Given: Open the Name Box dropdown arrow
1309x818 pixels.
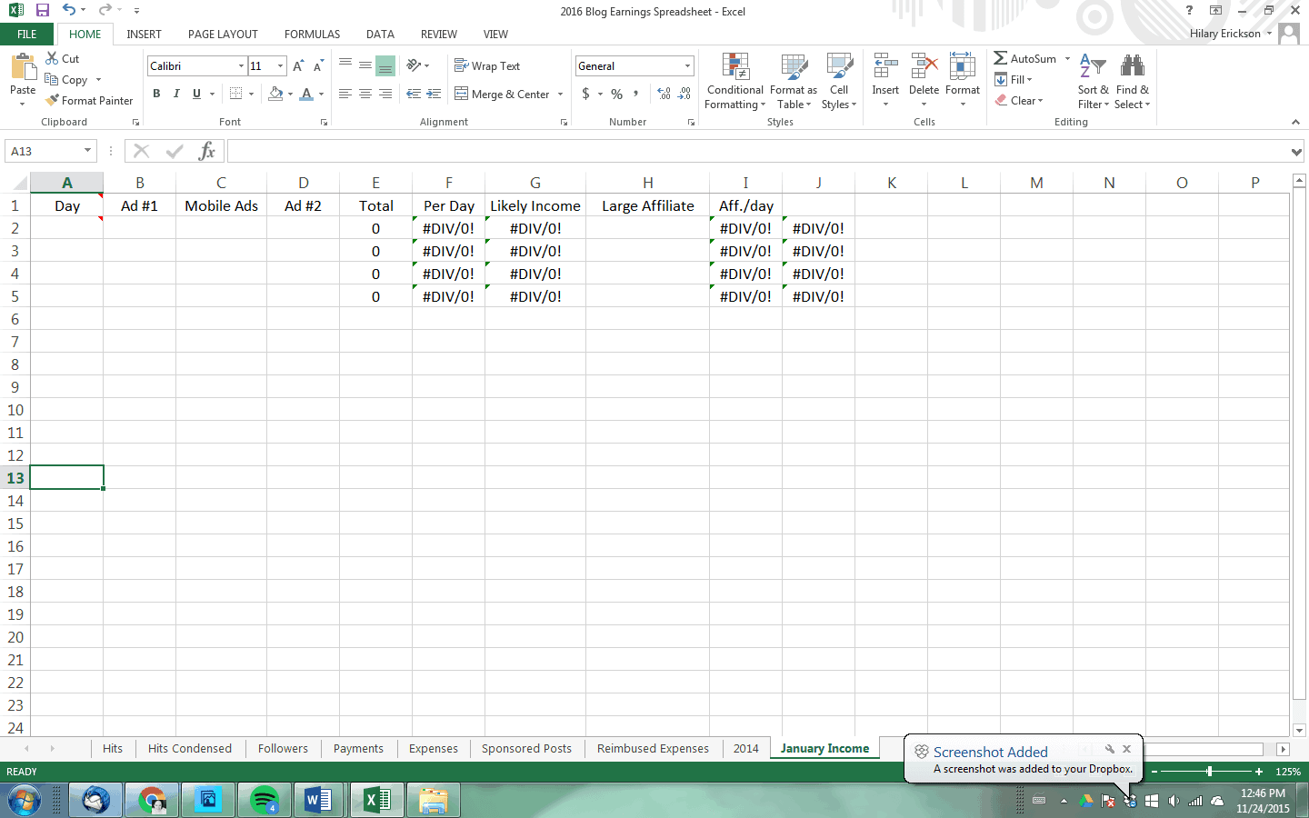Looking at the screenshot, I should tap(87, 151).
